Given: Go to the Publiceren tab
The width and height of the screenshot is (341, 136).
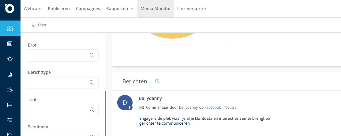Looking at the screenshot, I should [x=59, y=9].
